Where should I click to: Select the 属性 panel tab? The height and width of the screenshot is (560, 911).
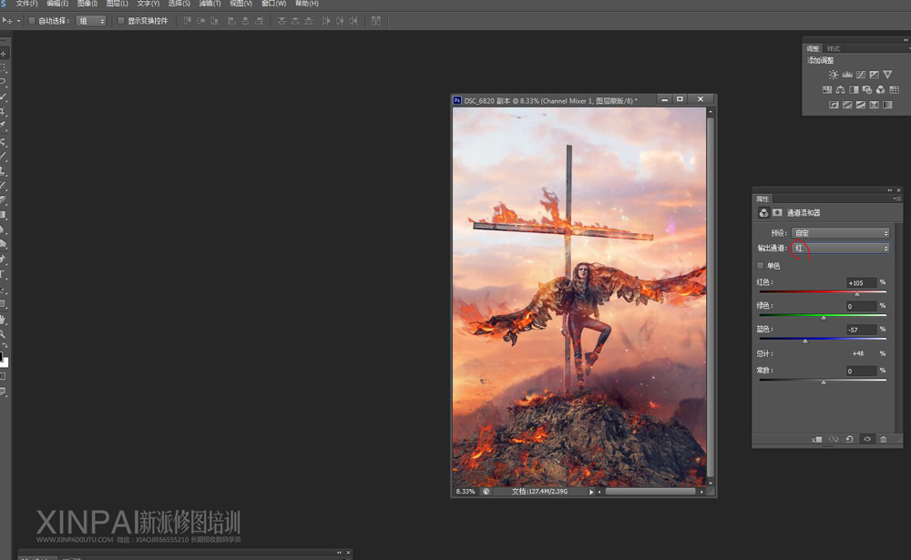point(763,199)
